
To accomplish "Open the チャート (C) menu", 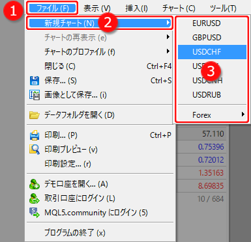I will tap(179, 8).
